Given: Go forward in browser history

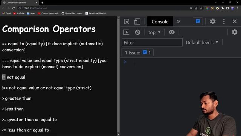Looking at the screenshot, I should 8,8.
